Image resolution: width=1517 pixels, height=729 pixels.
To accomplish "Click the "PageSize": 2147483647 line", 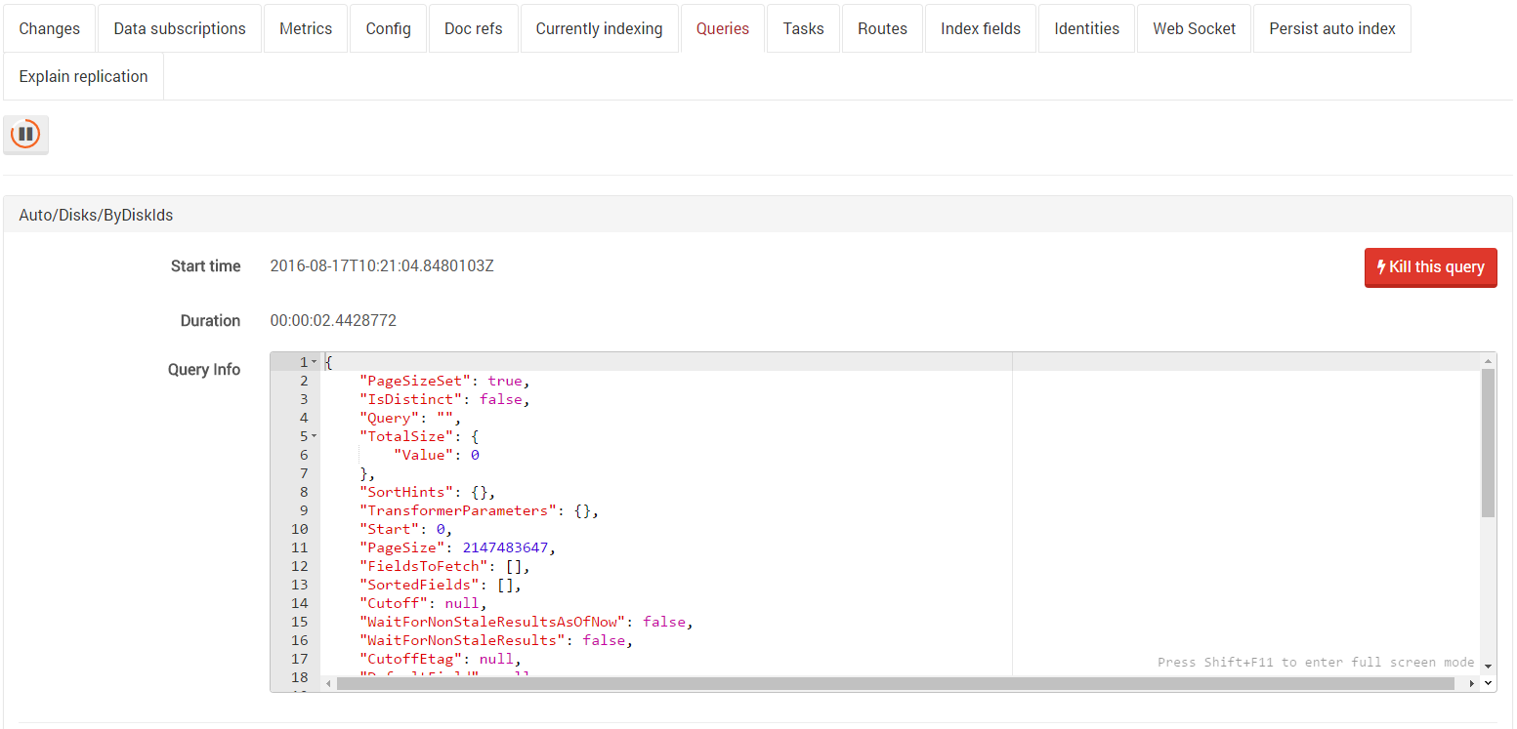I will 458,547.
